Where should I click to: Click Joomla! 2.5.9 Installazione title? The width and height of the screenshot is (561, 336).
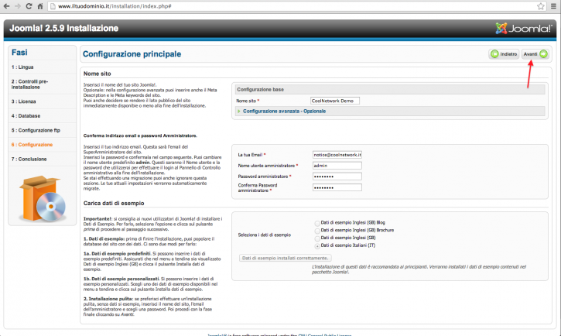tap(64, 29)
